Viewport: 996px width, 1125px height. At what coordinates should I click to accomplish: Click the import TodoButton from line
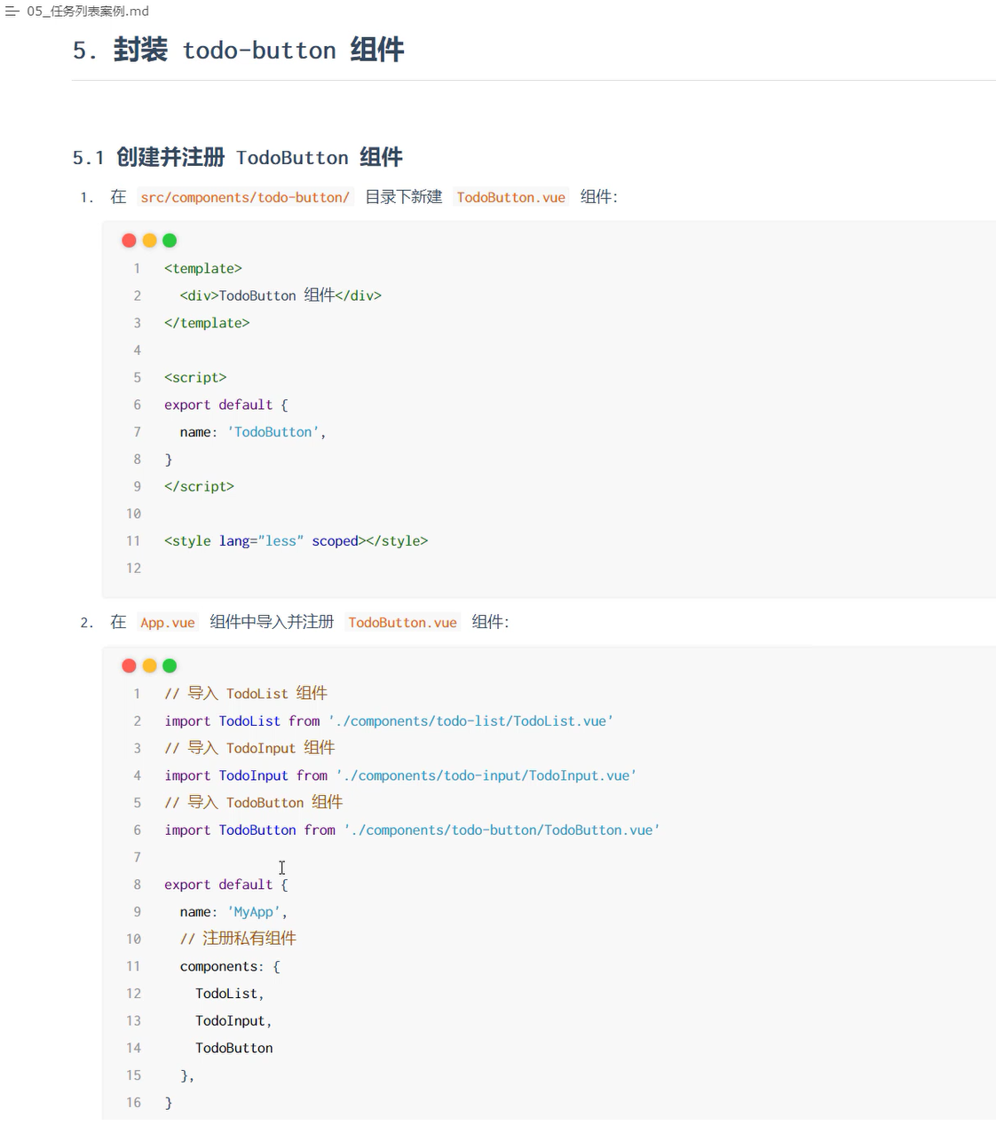[412, 830]
